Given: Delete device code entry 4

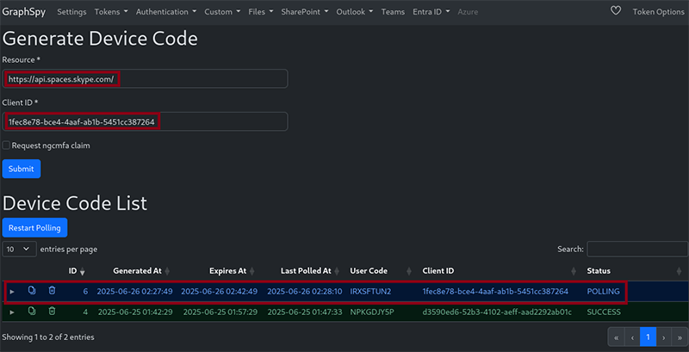Looking at the screenshot, I should (52, 312).
